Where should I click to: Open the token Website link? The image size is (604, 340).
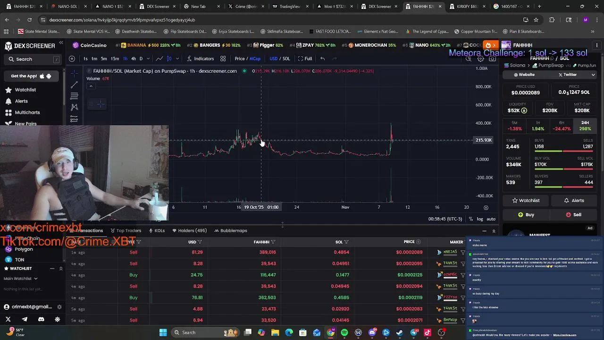click(x=524, y=75)
